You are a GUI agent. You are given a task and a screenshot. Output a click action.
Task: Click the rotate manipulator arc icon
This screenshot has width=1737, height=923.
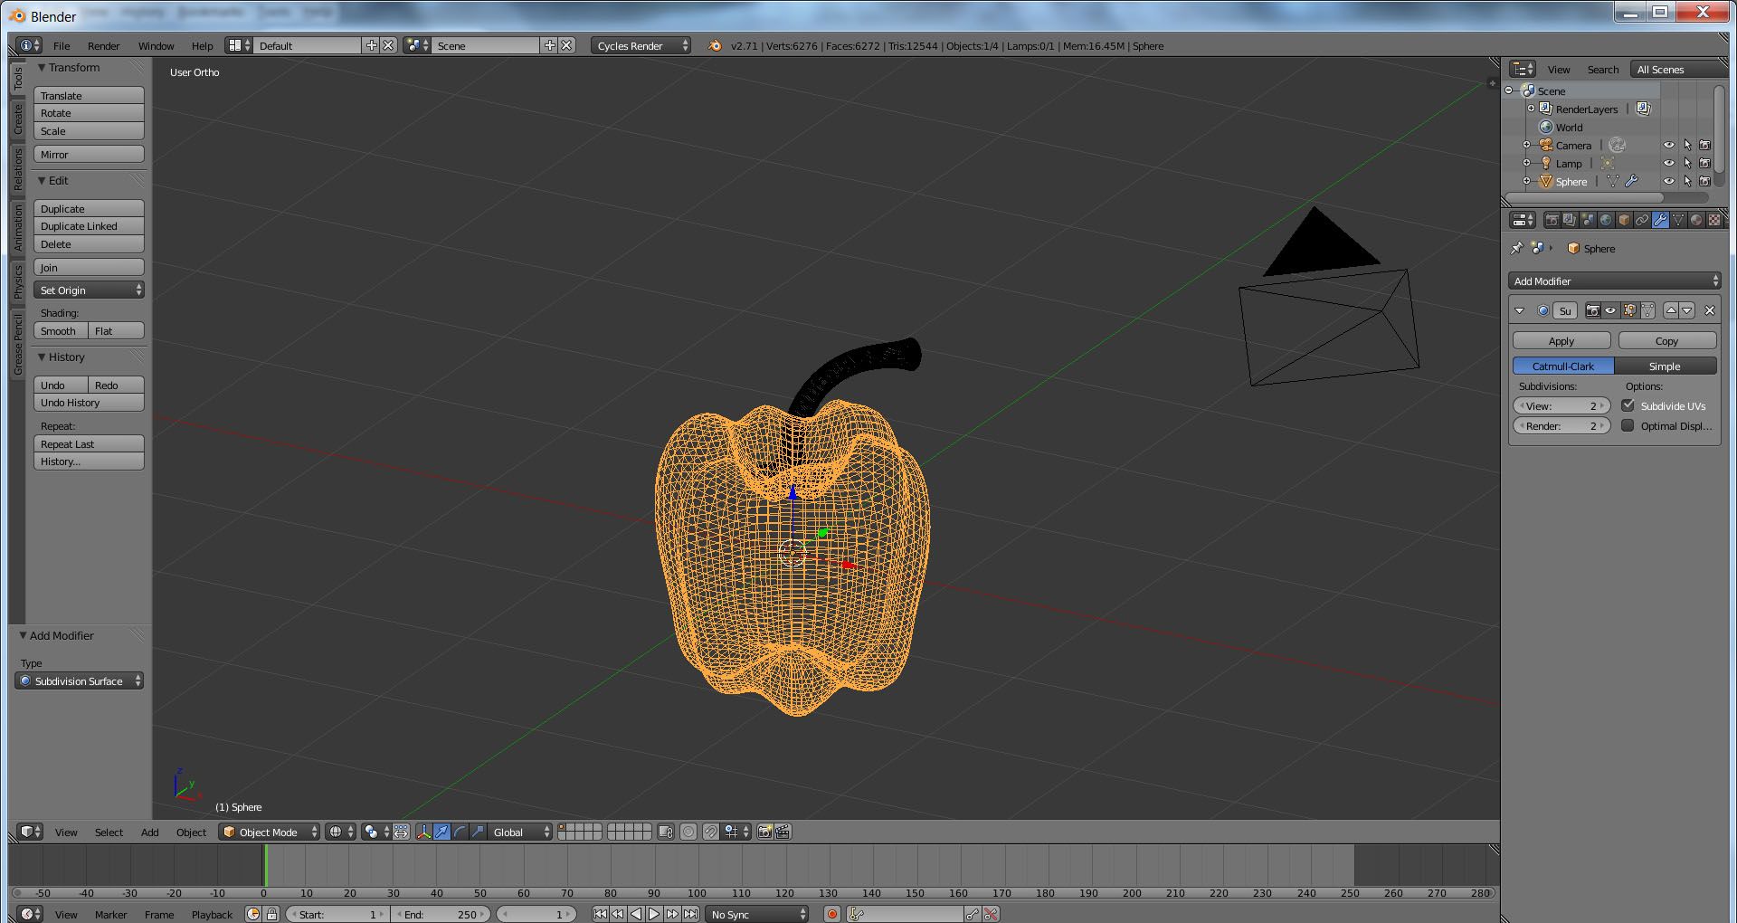coord(460,832)
